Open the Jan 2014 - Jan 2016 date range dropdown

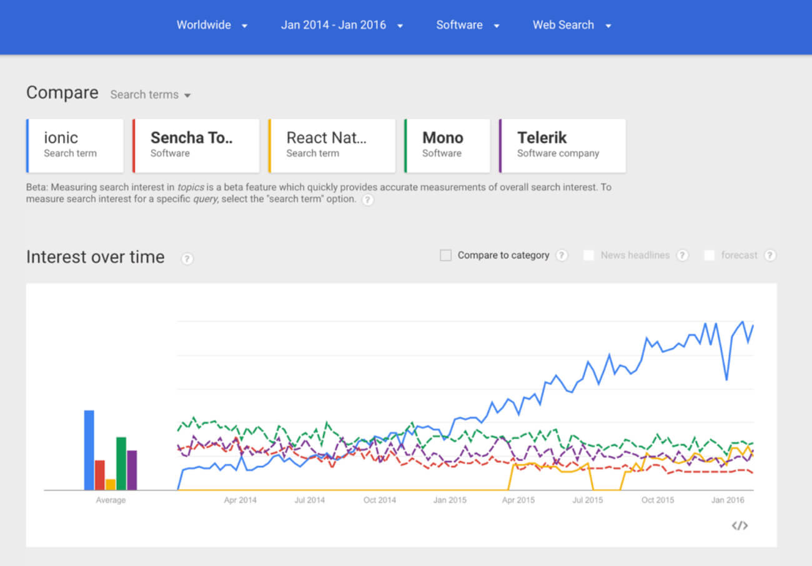tap(342, 25)
